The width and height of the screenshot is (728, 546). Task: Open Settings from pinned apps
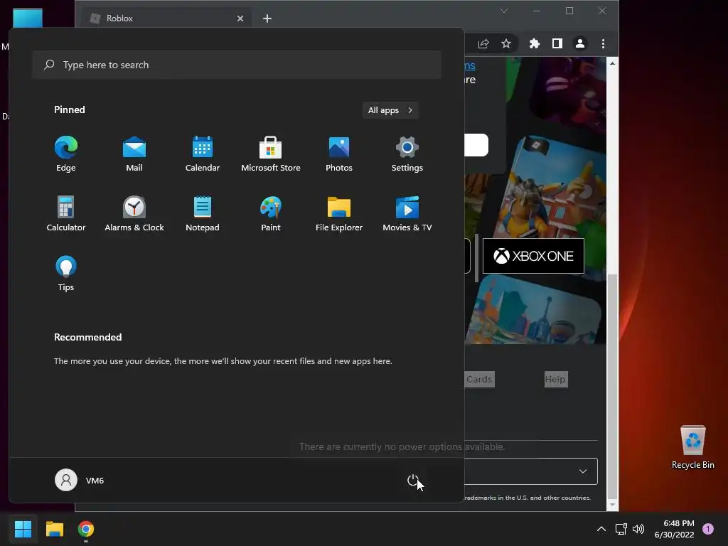pyautogui.click(x=407, y=154)
